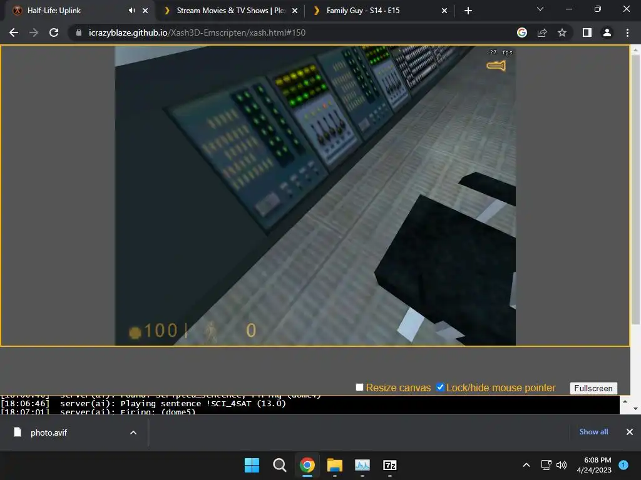Click the health 100 HUD indicator
The width and height of the screenshot is (641, 480).
[x=153, y=331]
